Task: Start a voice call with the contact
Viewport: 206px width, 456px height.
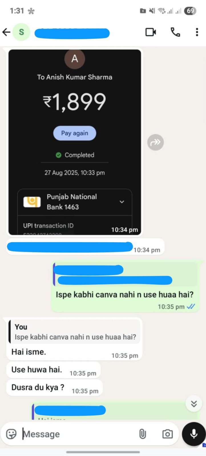Action: coord(175,32)
